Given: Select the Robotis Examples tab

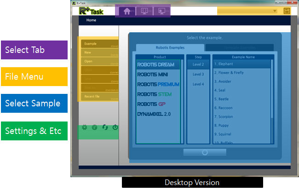Looking at the screenshot, I should [170, 47].
